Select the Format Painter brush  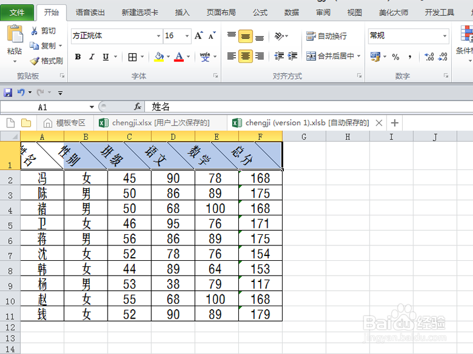coord(35,61)
